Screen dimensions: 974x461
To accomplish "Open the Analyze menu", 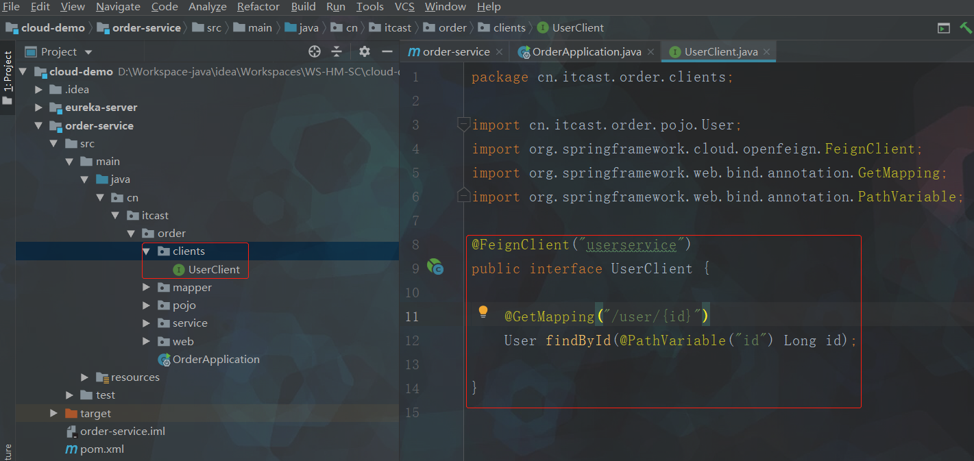I will (x=208, y=7).
